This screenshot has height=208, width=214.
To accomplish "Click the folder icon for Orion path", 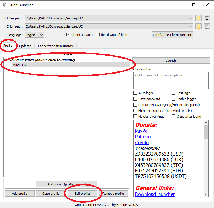I will coord(198,26).
